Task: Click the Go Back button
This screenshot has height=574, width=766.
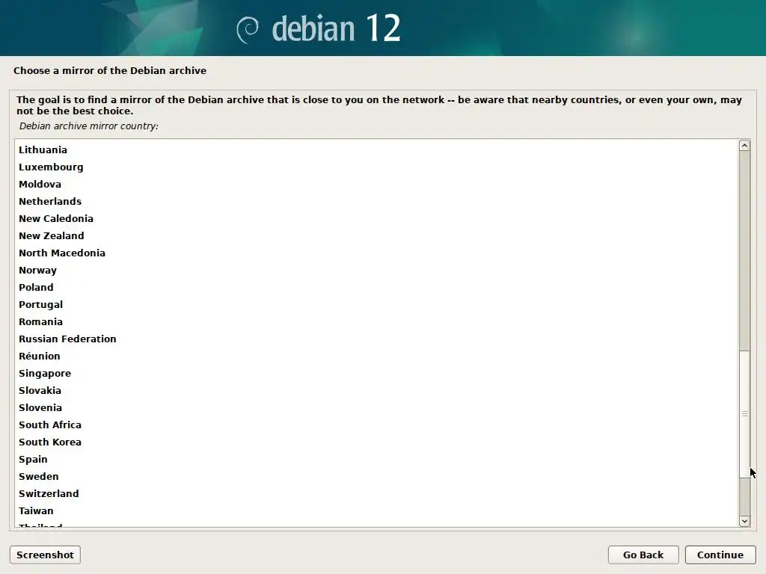Action: click(643, 555)
